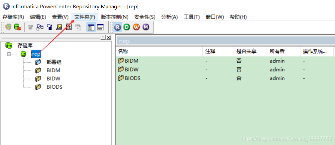Close the navigator panel with X
The width and height of the screenshot is (335, 145).
point(109,37)
